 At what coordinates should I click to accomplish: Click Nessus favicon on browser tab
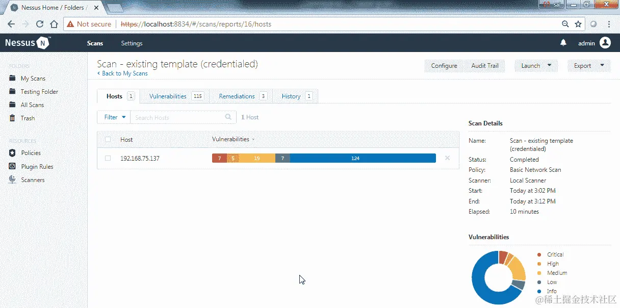[14, 8]
